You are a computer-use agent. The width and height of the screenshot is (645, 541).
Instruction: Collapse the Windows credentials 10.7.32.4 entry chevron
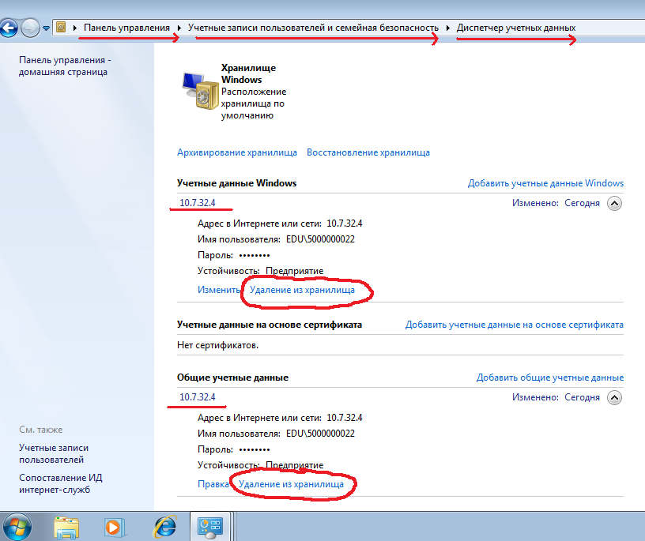614,203
